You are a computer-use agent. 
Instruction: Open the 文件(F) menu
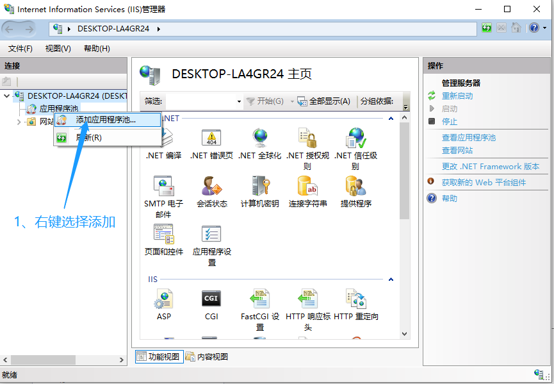pyautogui.click(x=20, y=49)
